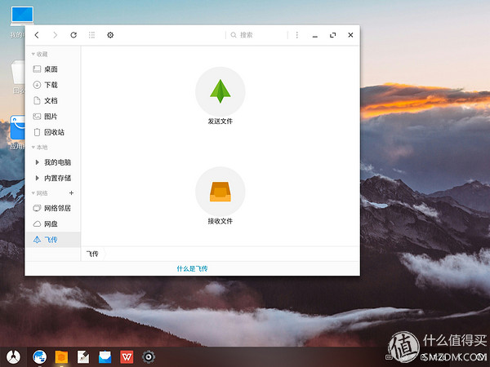Add a network location with plus
The width and height of the screenshot is (490, 367).
[x=72, y=193]
